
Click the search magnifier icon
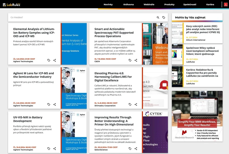[x=158, y=17]
